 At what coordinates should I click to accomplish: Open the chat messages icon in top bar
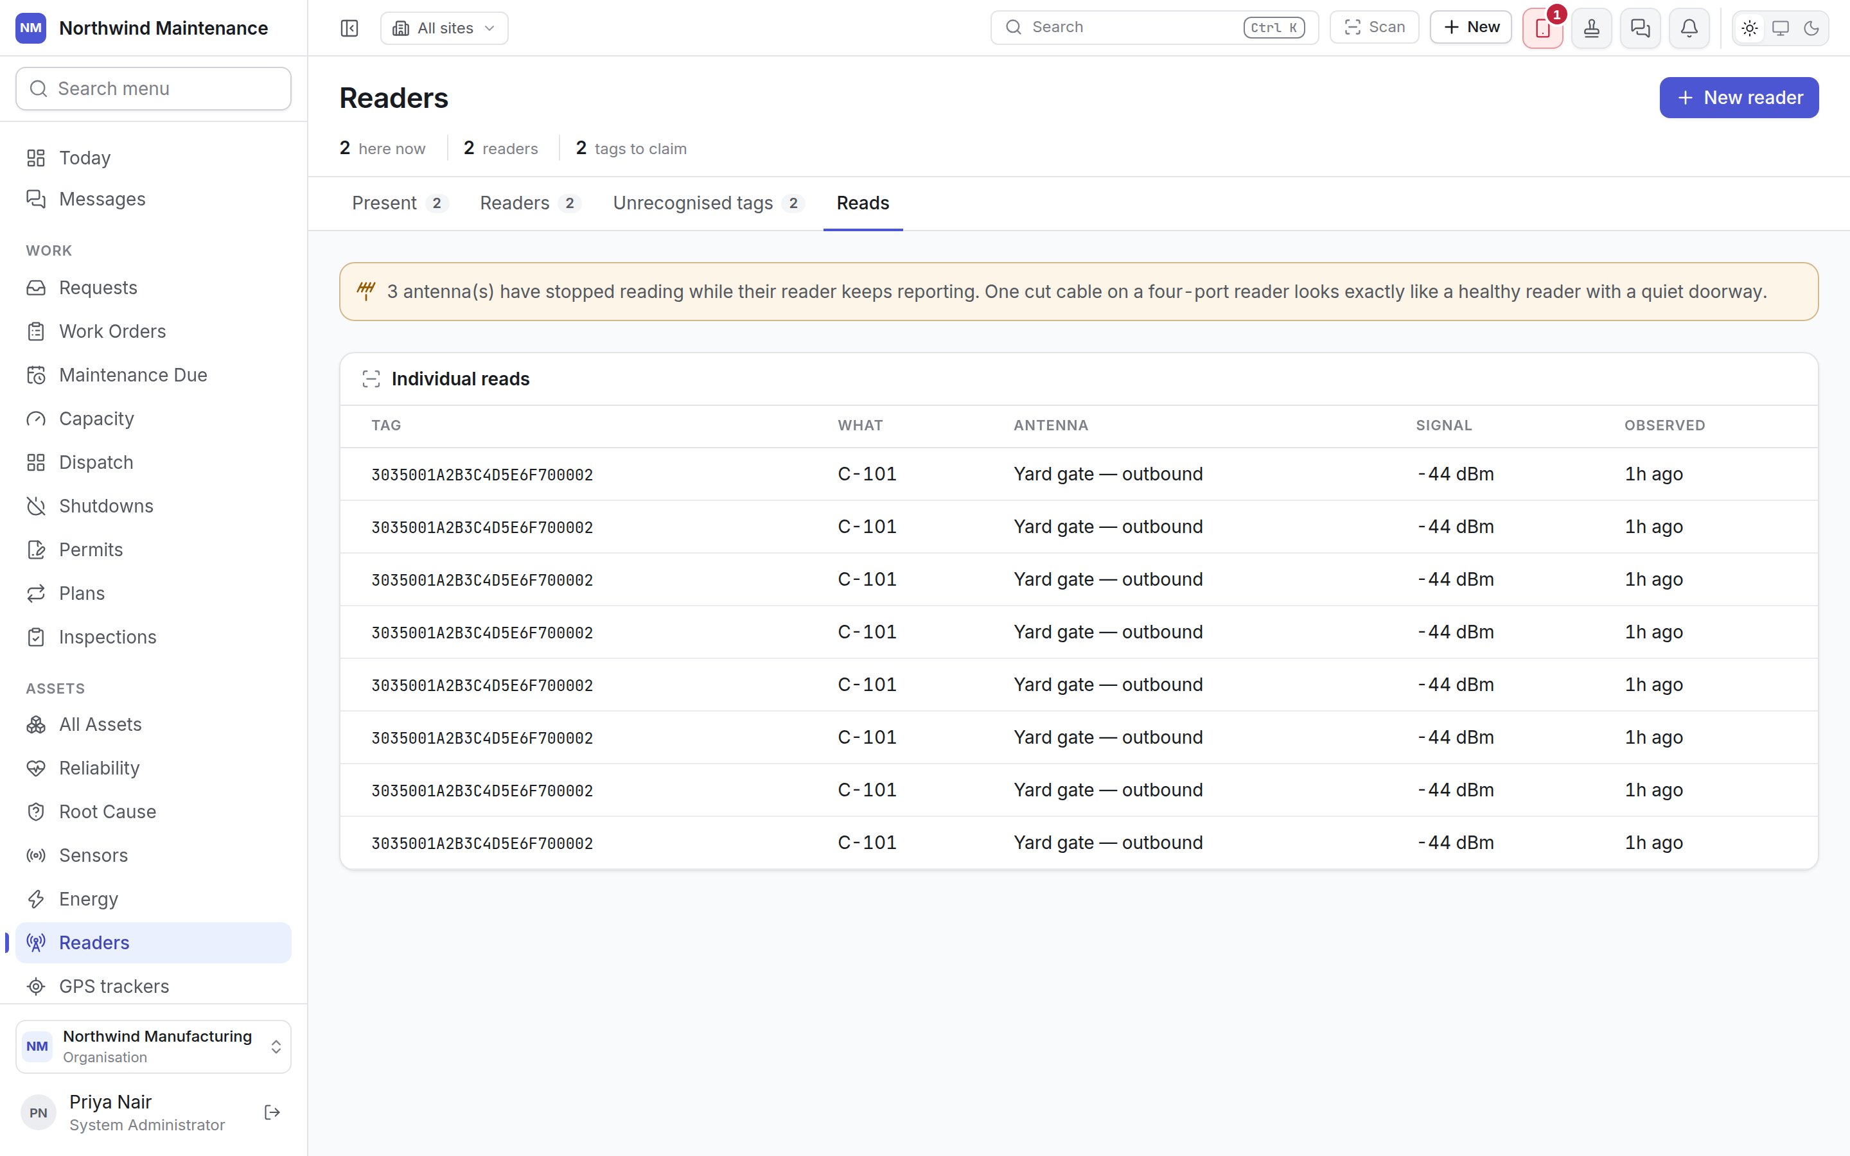(x=1641, y=28)
